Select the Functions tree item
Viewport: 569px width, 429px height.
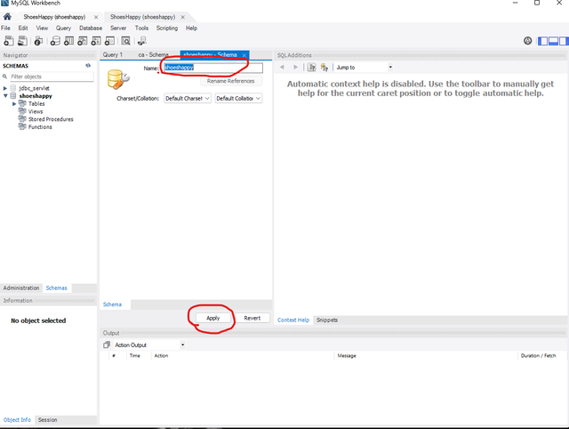tap(40, 127)
